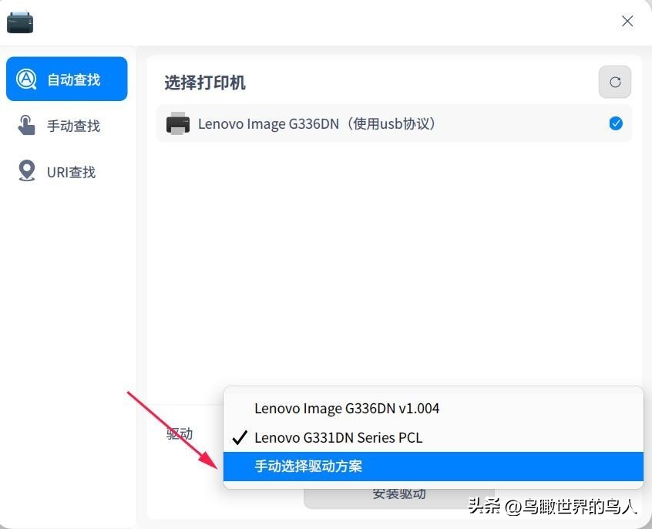
Task: Select the Lenovo G331DN Series PCL driver option
Action: click(x=338, y=437)
